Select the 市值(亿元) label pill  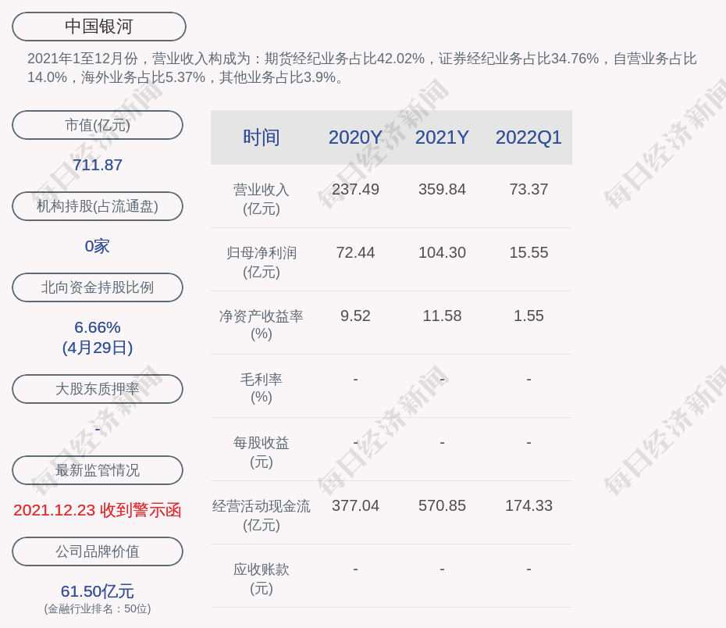click(x=98, y=125)
